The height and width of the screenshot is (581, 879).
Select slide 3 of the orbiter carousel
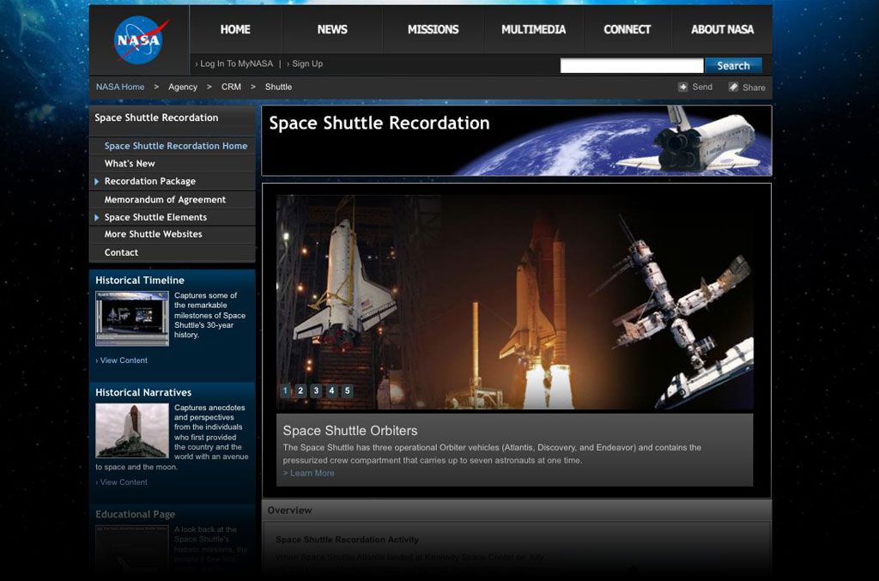pyautogui.click(x=316, y=390)
